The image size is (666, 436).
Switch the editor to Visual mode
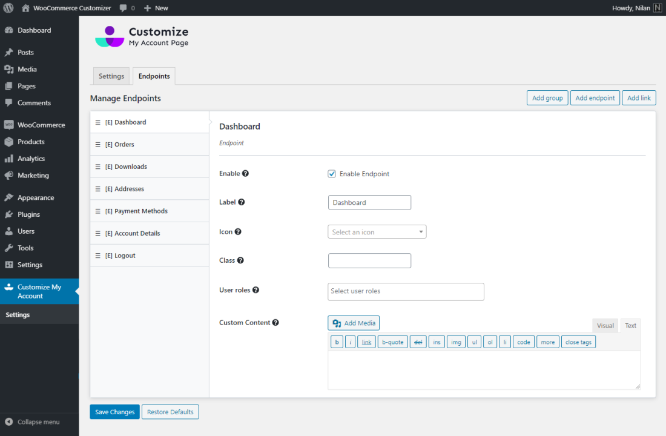pyautogui.click(x=605, y=325)
